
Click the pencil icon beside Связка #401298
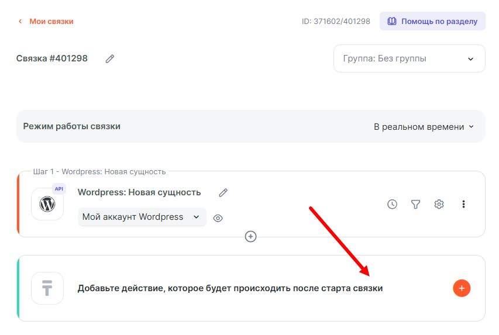click(109, 58)
